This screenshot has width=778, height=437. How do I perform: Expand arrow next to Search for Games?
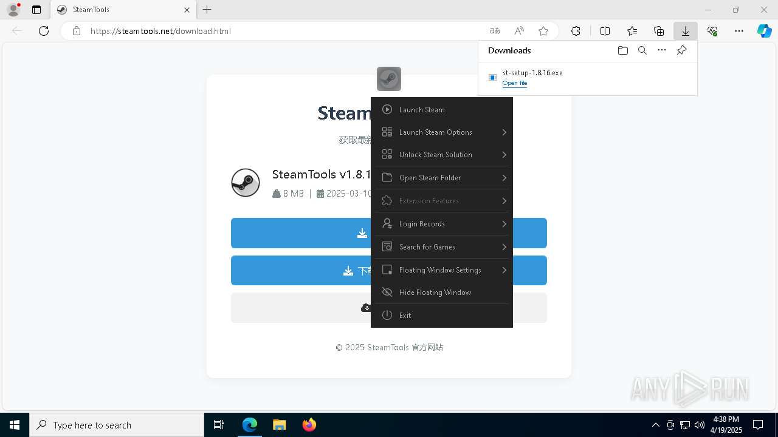pyautogui.click(x=504, y=247)
